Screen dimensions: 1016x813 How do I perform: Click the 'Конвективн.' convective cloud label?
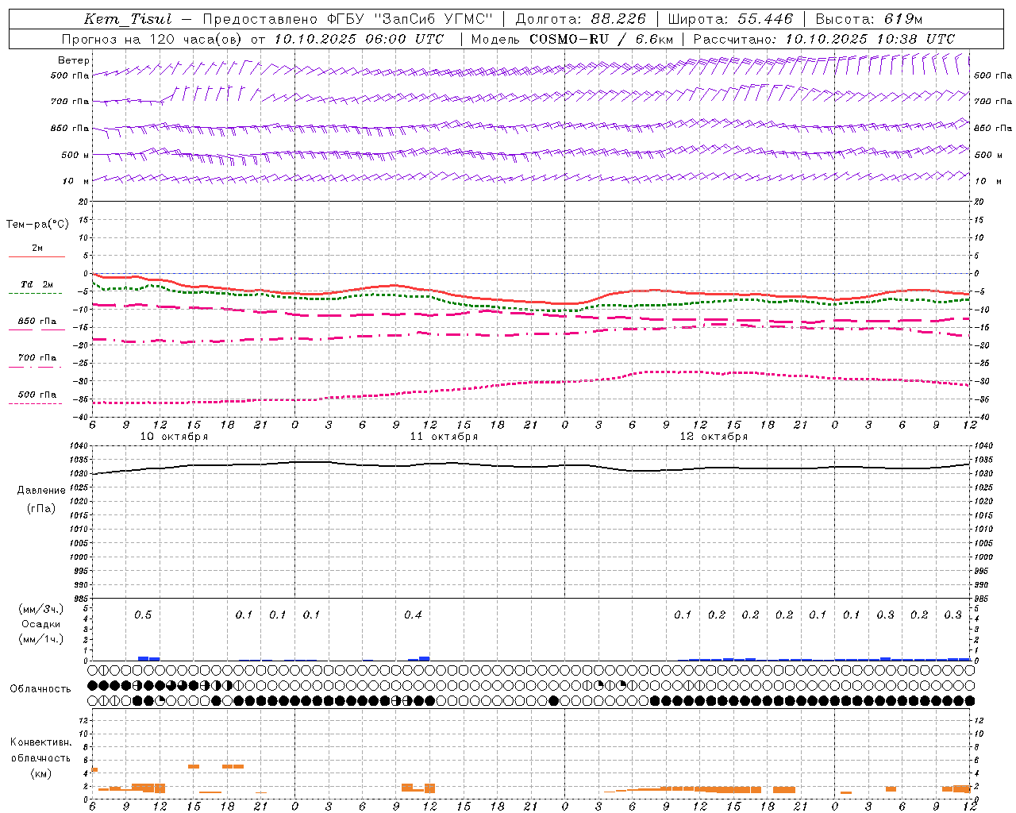[40, 742]
